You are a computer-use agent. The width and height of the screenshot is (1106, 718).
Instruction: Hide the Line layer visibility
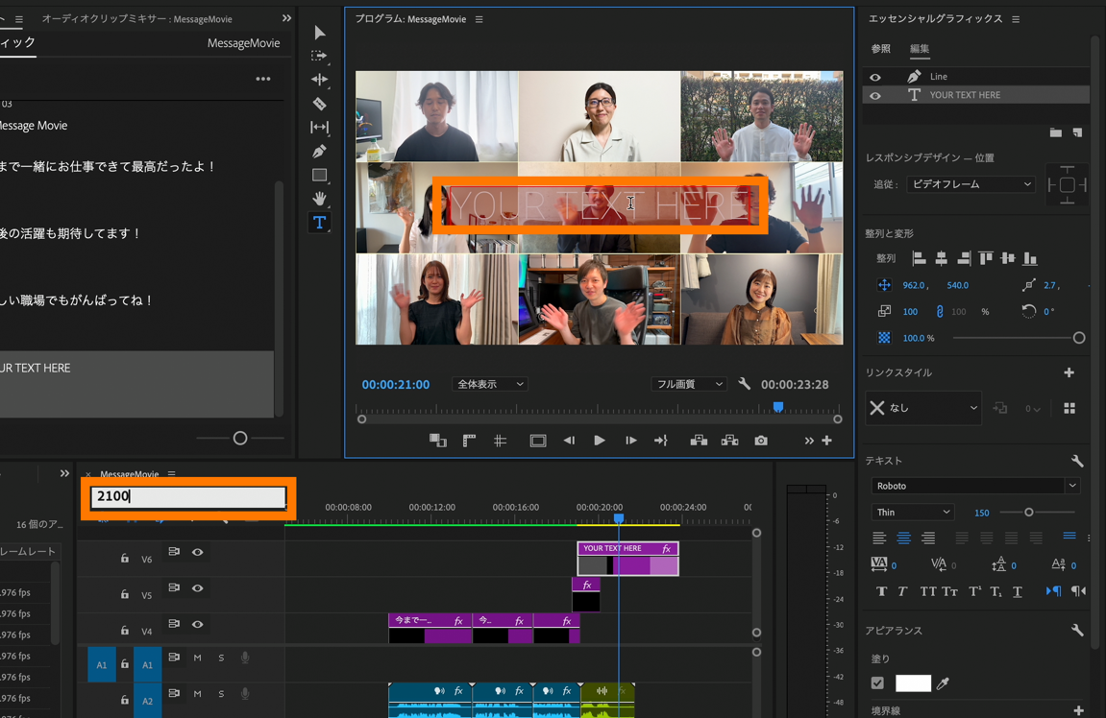tap(874, 77)
